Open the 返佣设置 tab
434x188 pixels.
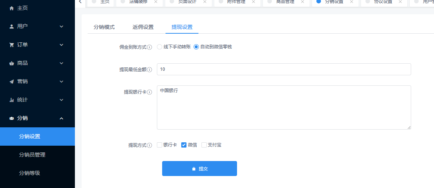click(x=143, y=27)
